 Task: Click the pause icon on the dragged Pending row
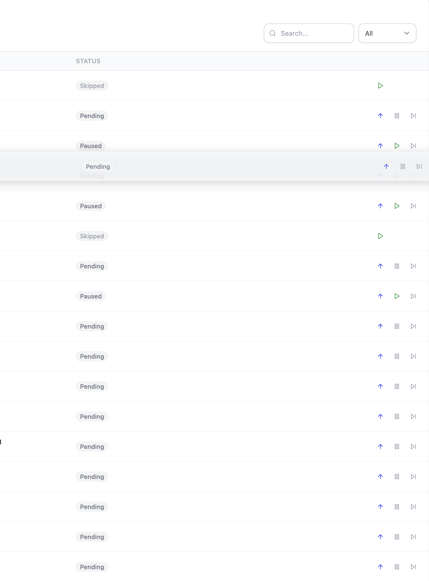coord(403,167)
